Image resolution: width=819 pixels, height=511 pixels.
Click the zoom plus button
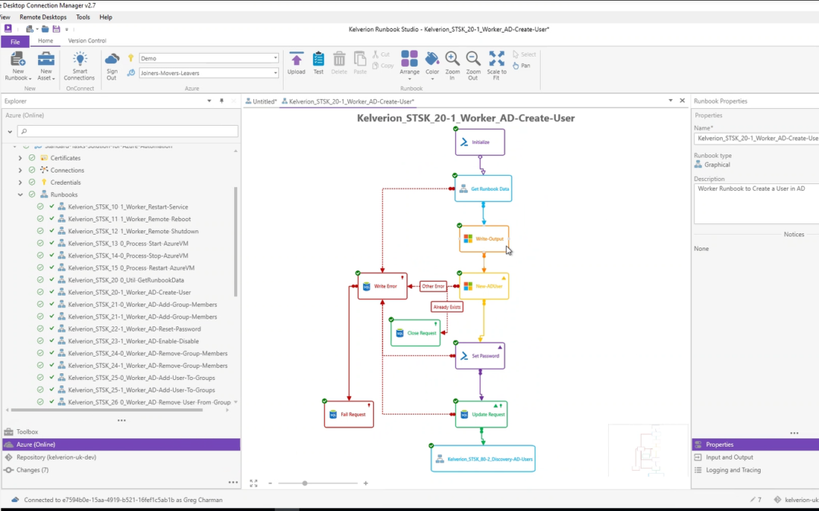pos(366,483)
